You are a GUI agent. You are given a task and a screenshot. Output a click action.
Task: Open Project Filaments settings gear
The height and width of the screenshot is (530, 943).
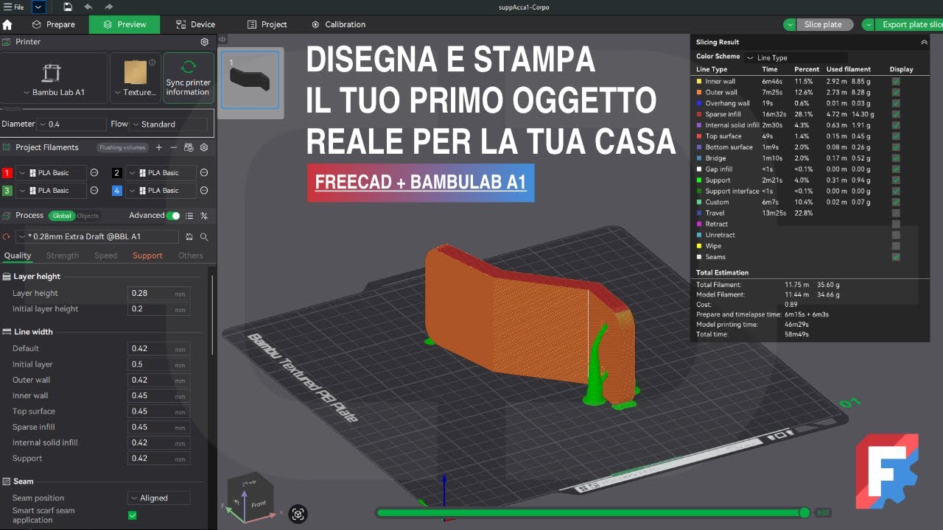click(204, 148)
